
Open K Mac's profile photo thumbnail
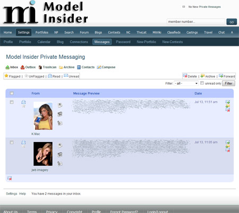(43, 116)
